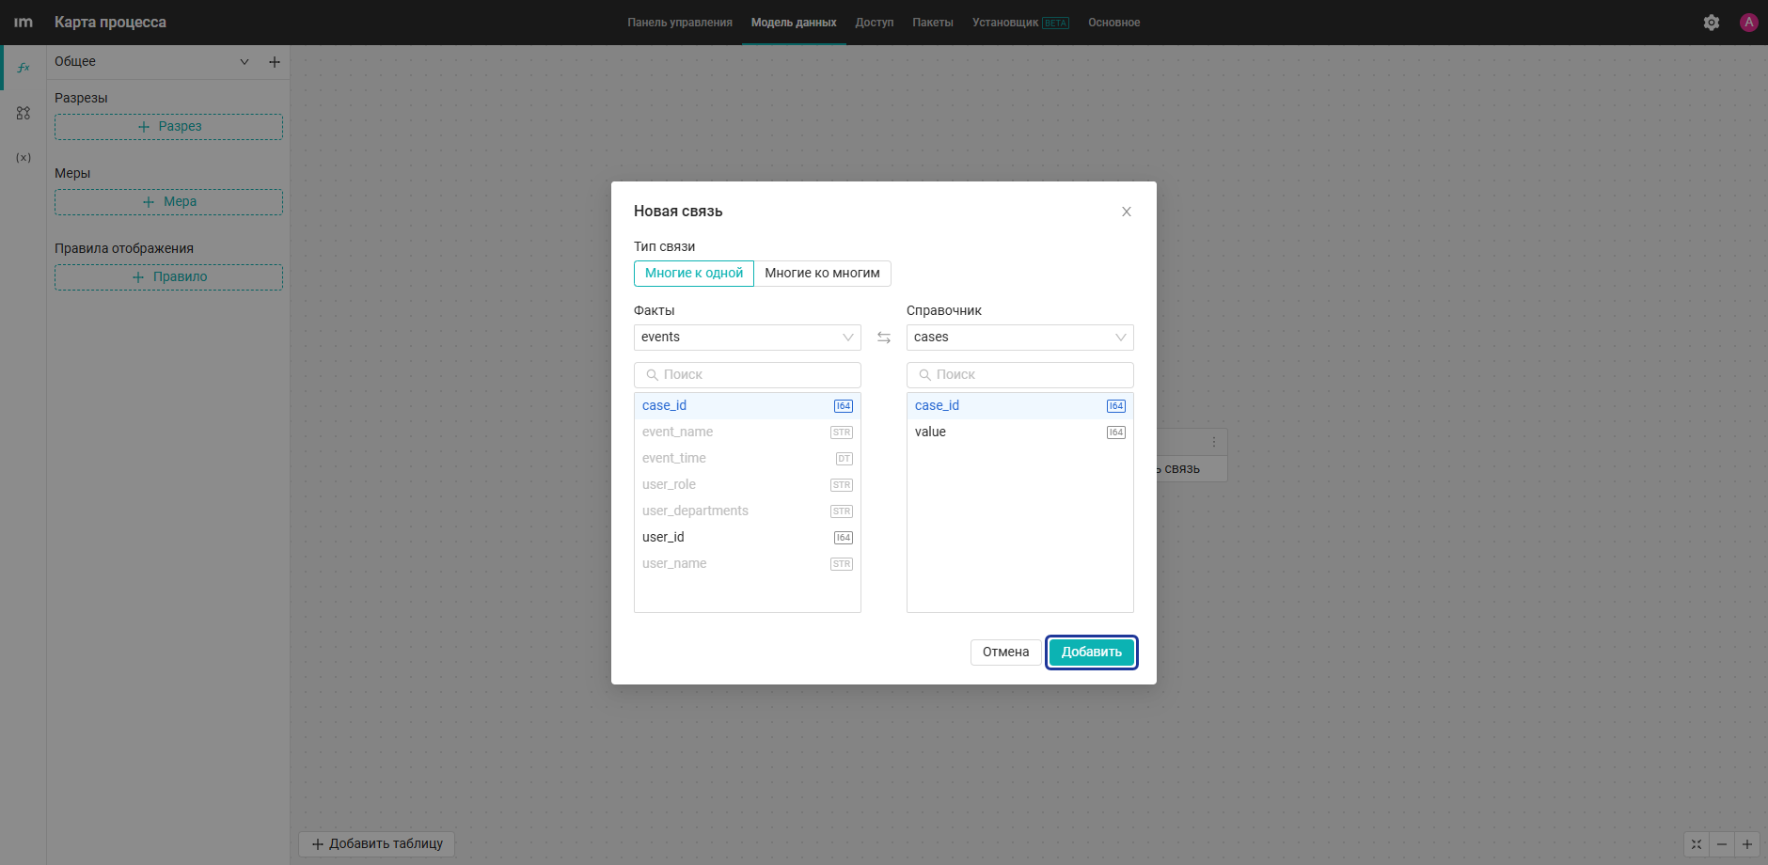Image resolution: width=1768 pixels, height=865 pixels.
Task: Open the blocks sidebar icon
Action: [24, 113]
